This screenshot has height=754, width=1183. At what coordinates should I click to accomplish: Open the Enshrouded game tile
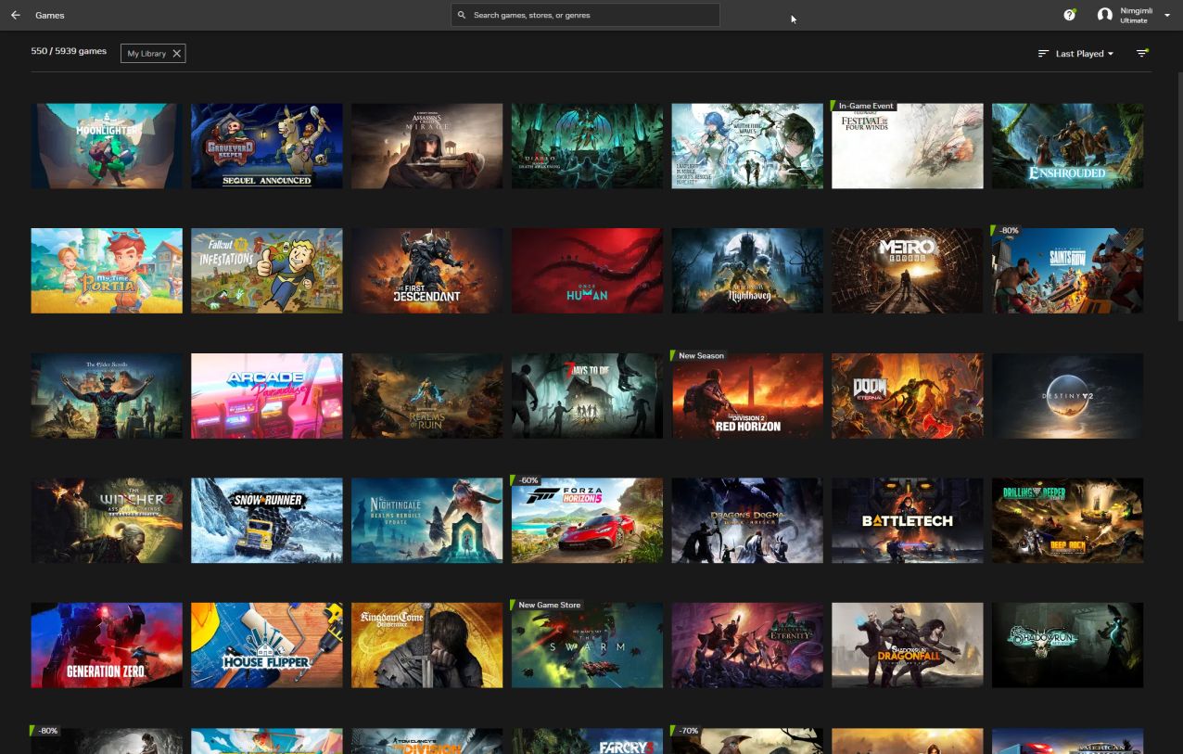[1068, 146]
